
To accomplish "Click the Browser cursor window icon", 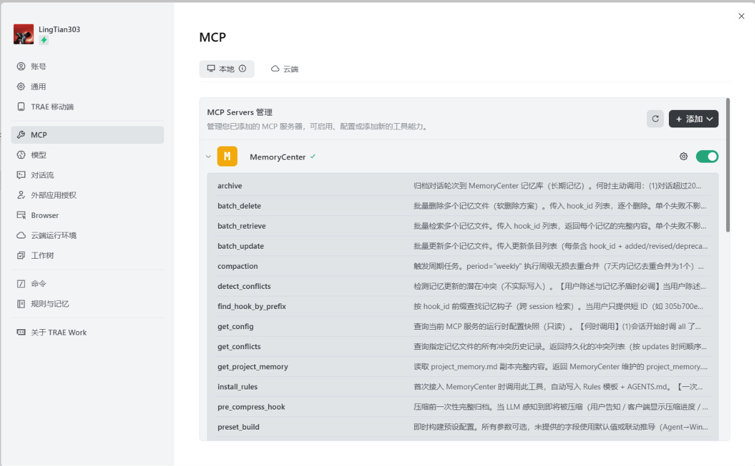I will 21,215.
